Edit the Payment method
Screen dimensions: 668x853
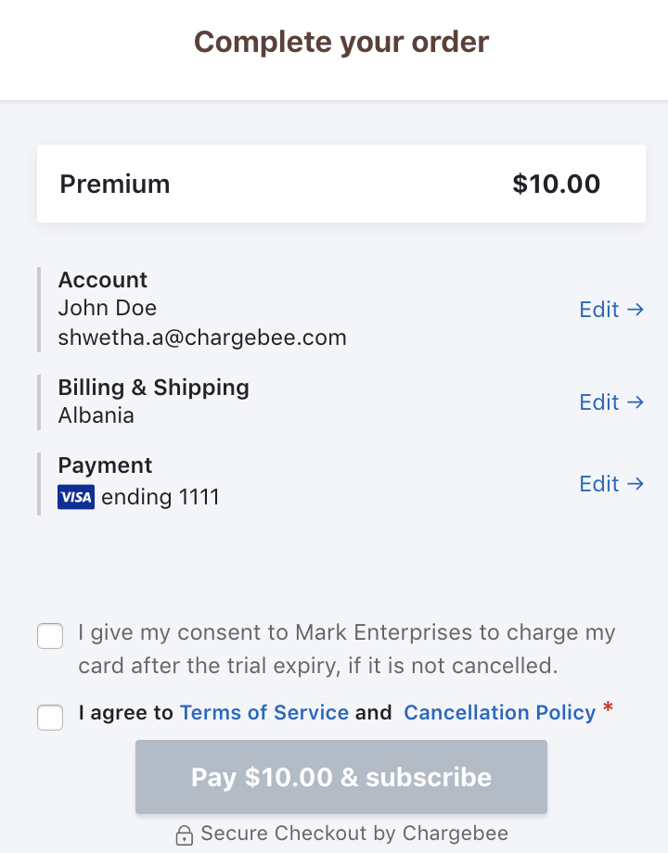point(611,484)
